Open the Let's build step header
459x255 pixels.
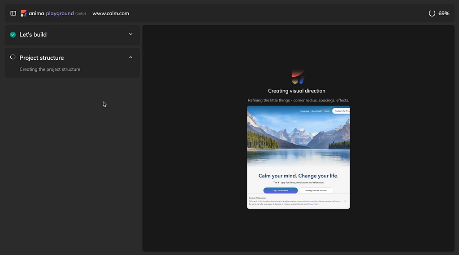(72, 35)
